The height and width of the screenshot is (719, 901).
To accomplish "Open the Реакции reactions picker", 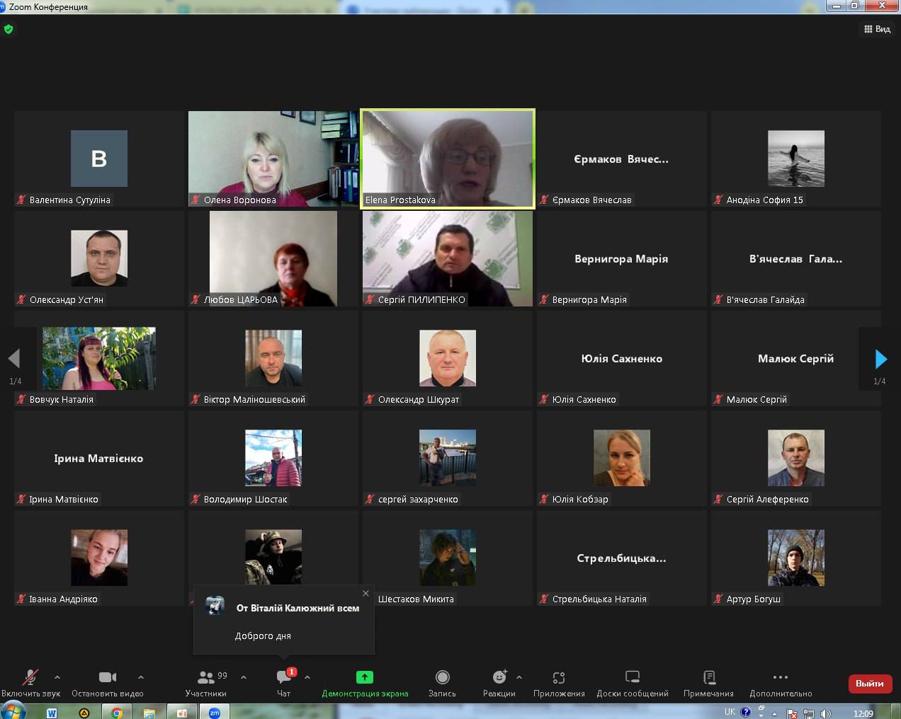I will coord(499,681).
